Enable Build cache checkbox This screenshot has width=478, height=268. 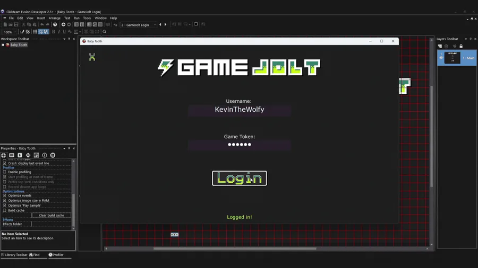click(5, 210)
